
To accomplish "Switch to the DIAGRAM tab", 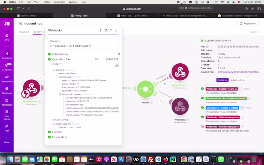I will click(x=24, y=32).
